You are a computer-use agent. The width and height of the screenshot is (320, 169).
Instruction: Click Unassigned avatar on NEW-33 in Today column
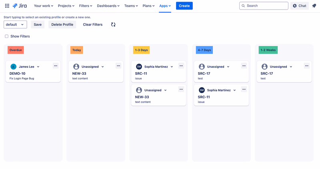pos(76,67)
